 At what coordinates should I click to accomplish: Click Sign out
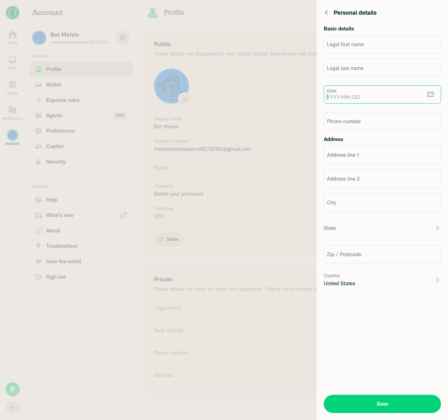point(81,277)
